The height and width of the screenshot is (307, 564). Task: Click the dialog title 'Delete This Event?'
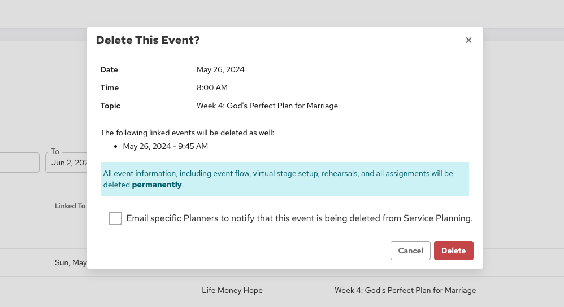[x=148, y=40]
